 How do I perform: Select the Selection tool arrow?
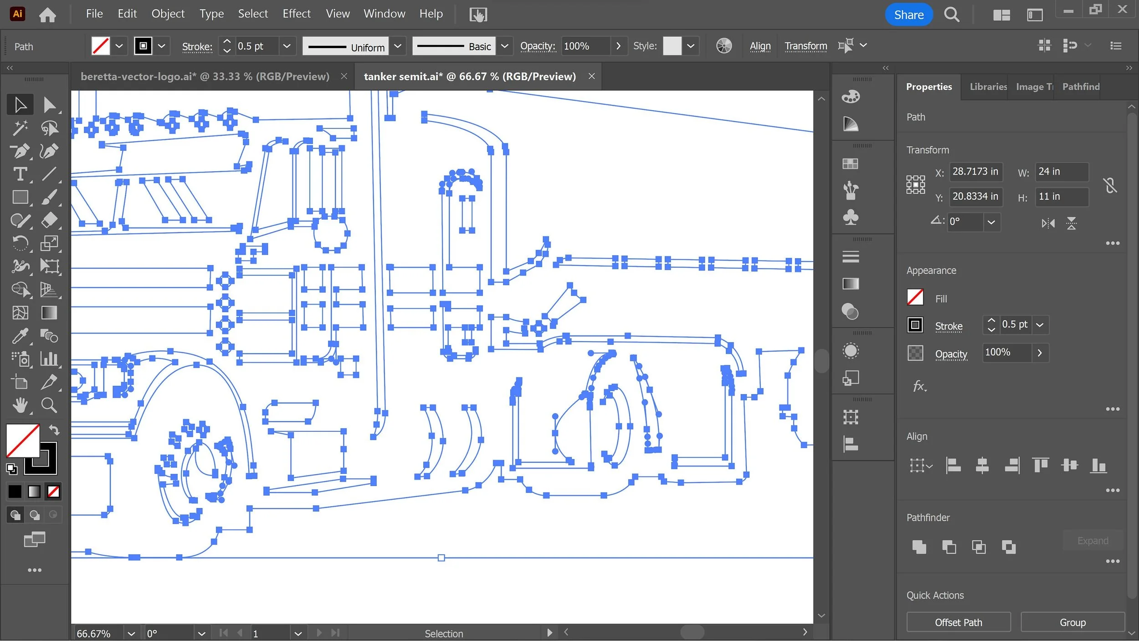[20, 105]
